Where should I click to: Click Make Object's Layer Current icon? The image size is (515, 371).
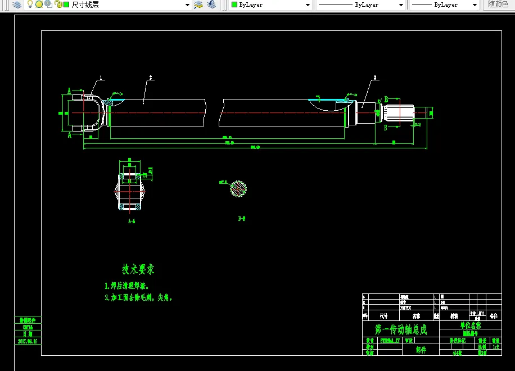tap(198, 4)
